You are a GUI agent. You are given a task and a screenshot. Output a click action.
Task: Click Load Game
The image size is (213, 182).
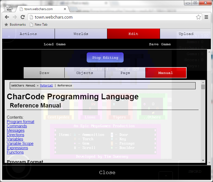(x=55, y=44)
